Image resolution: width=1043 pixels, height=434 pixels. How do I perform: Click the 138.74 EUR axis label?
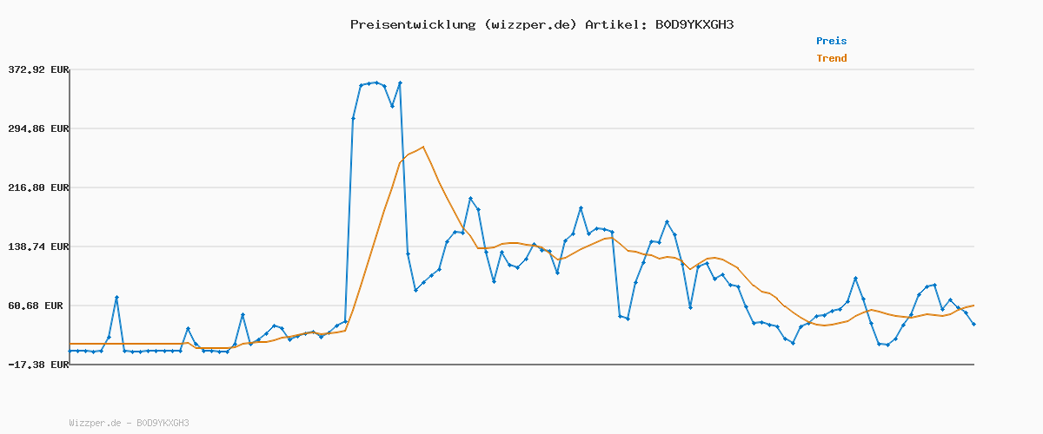pos(37,247)
